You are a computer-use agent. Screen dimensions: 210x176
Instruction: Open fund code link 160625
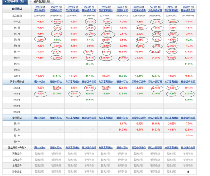tap(187, 7)
